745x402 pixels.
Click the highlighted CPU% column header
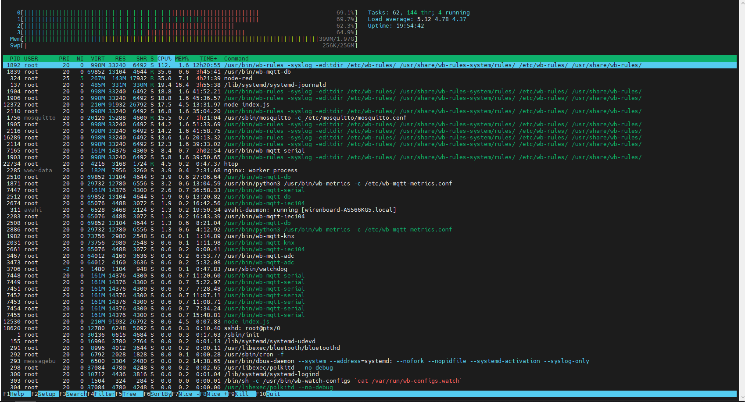tap(166, 58)
